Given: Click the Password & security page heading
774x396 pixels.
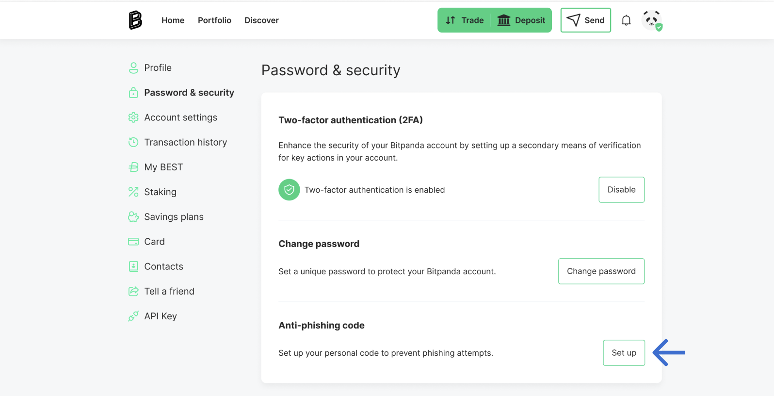Looking at the screenshot, I should (331, 70).
